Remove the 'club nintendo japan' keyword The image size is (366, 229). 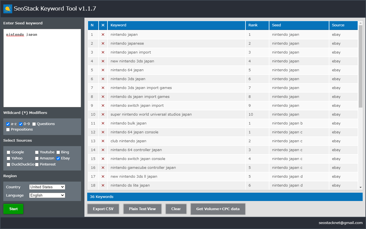pos(103,141)
